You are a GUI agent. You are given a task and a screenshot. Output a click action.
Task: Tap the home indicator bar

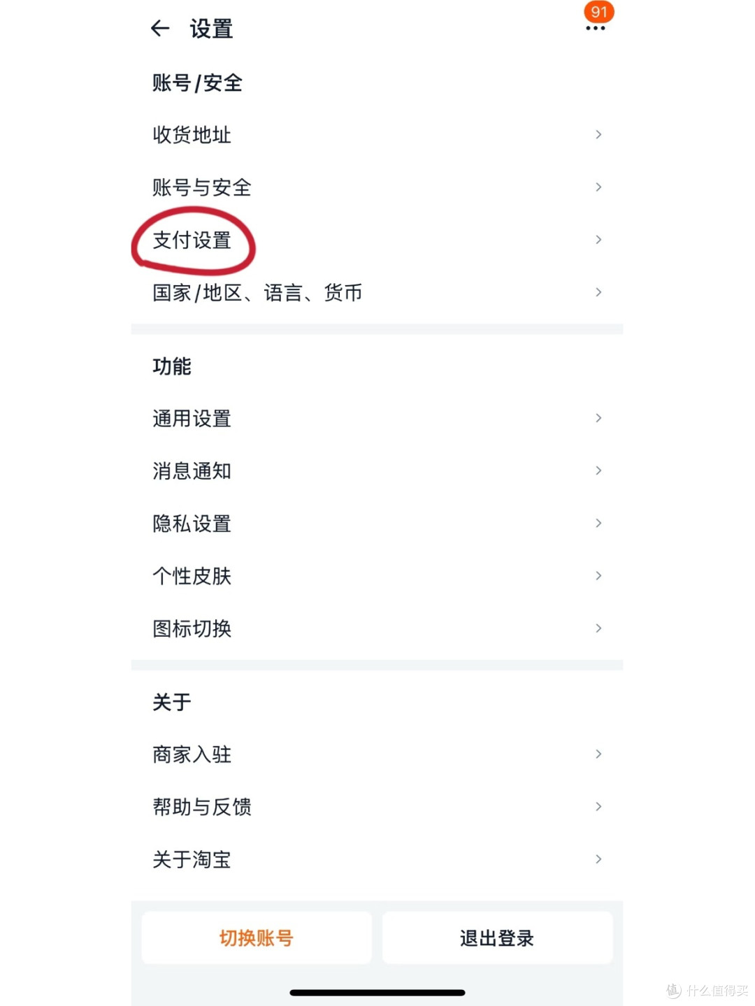tap(377, 993)
